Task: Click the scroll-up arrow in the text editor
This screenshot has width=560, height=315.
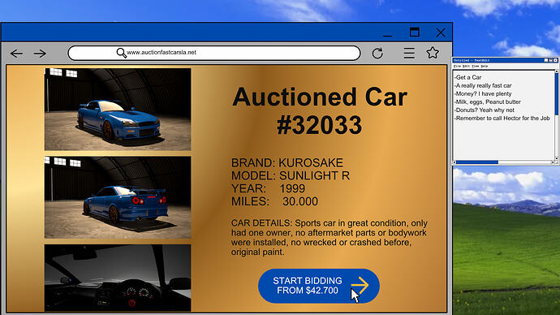Action: (557, 71)
